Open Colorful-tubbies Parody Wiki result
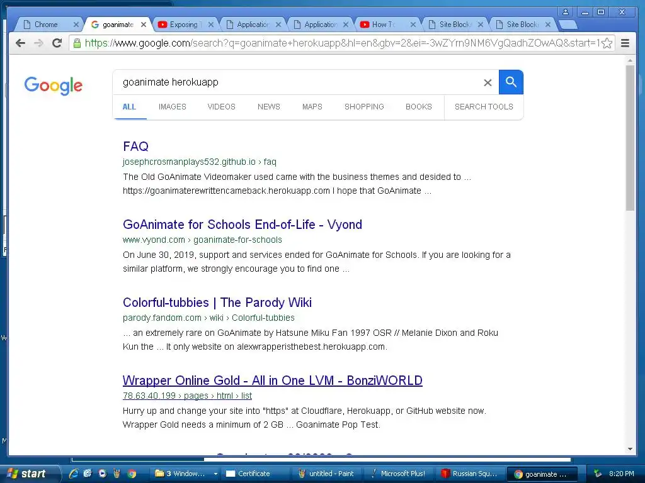The image size is (645, 483). pyautogui.click(x=217, y=303)
